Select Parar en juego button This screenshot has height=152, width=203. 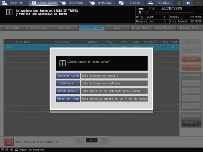(x=68, y=99)
